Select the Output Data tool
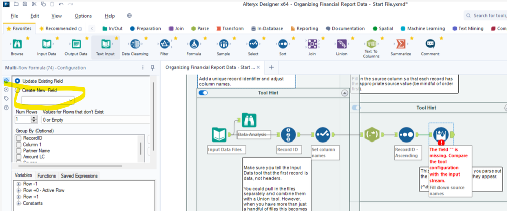507x211 pixels. (76, 47)
